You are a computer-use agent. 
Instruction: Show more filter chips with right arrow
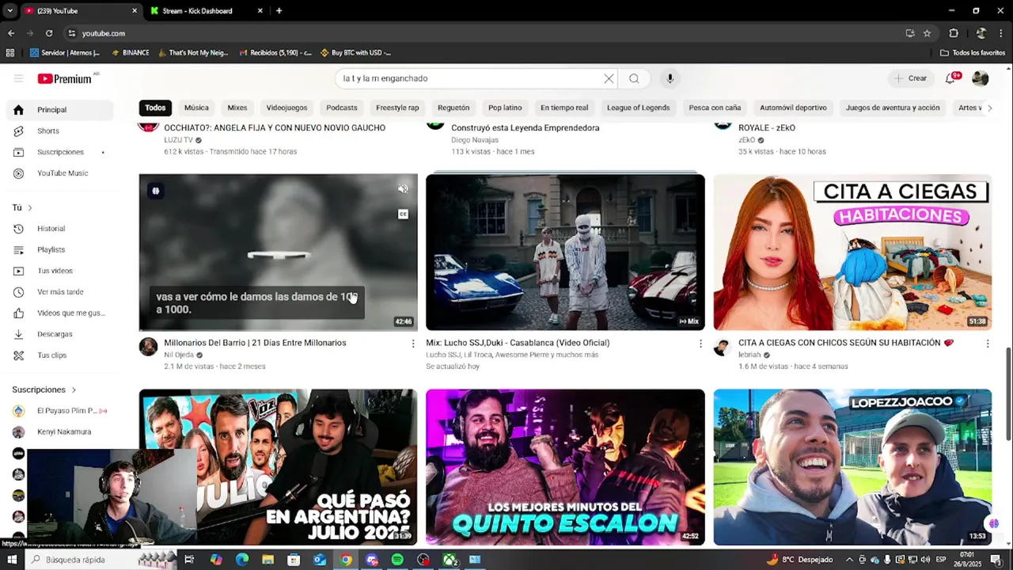(988, 108)
